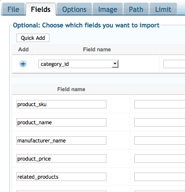This screenshot has width=185, height=192.
Task: Click the related_products field input
Action: click(x=61, y=177)
